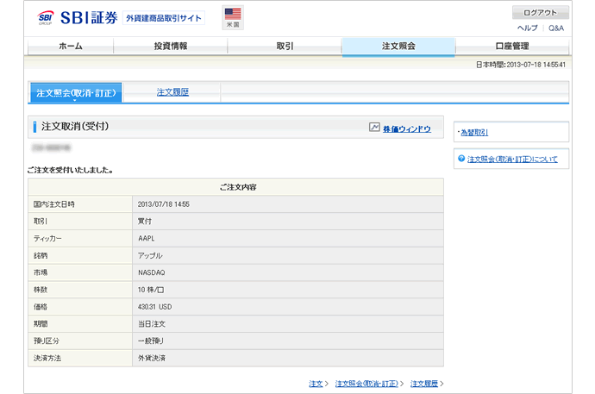The height and width of the screenshot is (394, 595).
Task: Click the question mark help icon
Action: (461, 159)
